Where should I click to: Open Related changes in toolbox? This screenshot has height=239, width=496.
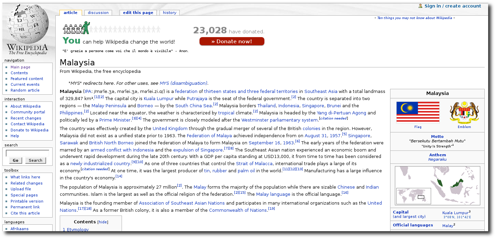(27, 183)
